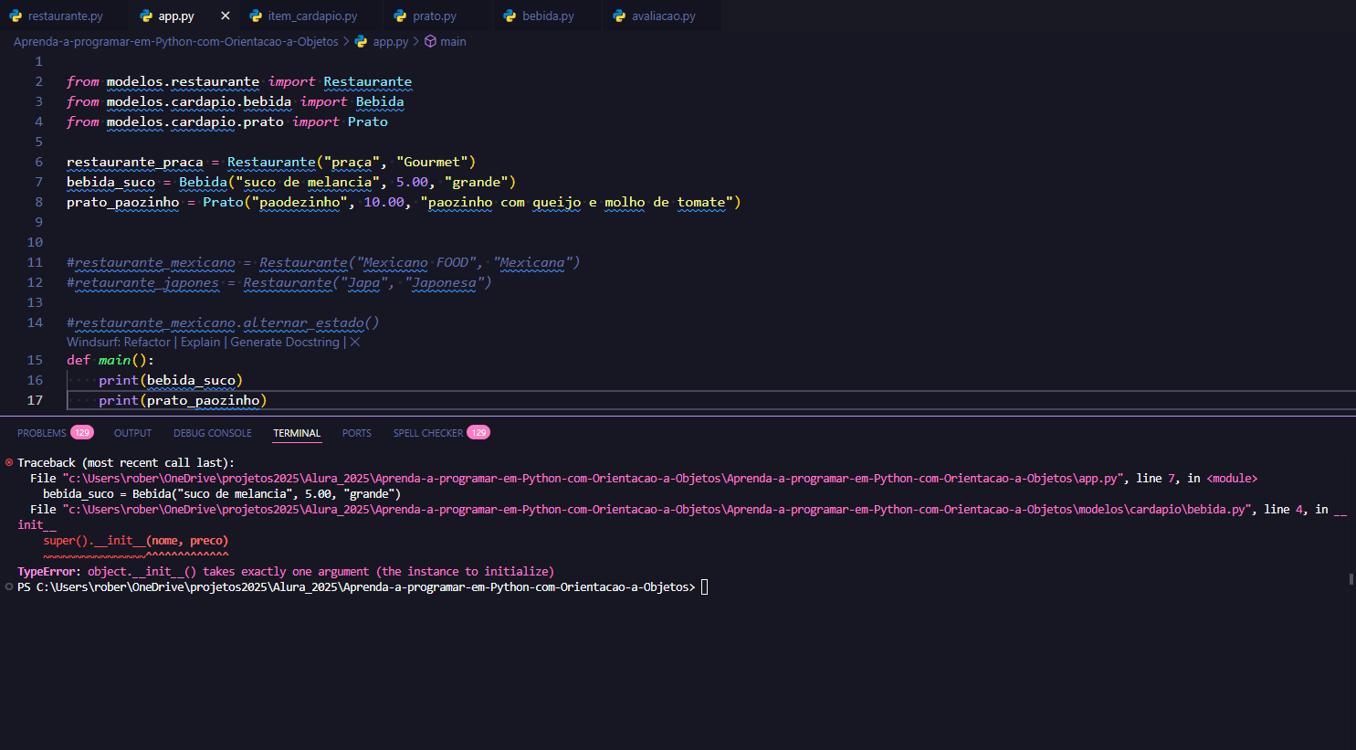Image resolution: width=1356 pixels, height=750 pixels.
Task: Click the Restaurante import name on line 2
Action: click(367, 81)
